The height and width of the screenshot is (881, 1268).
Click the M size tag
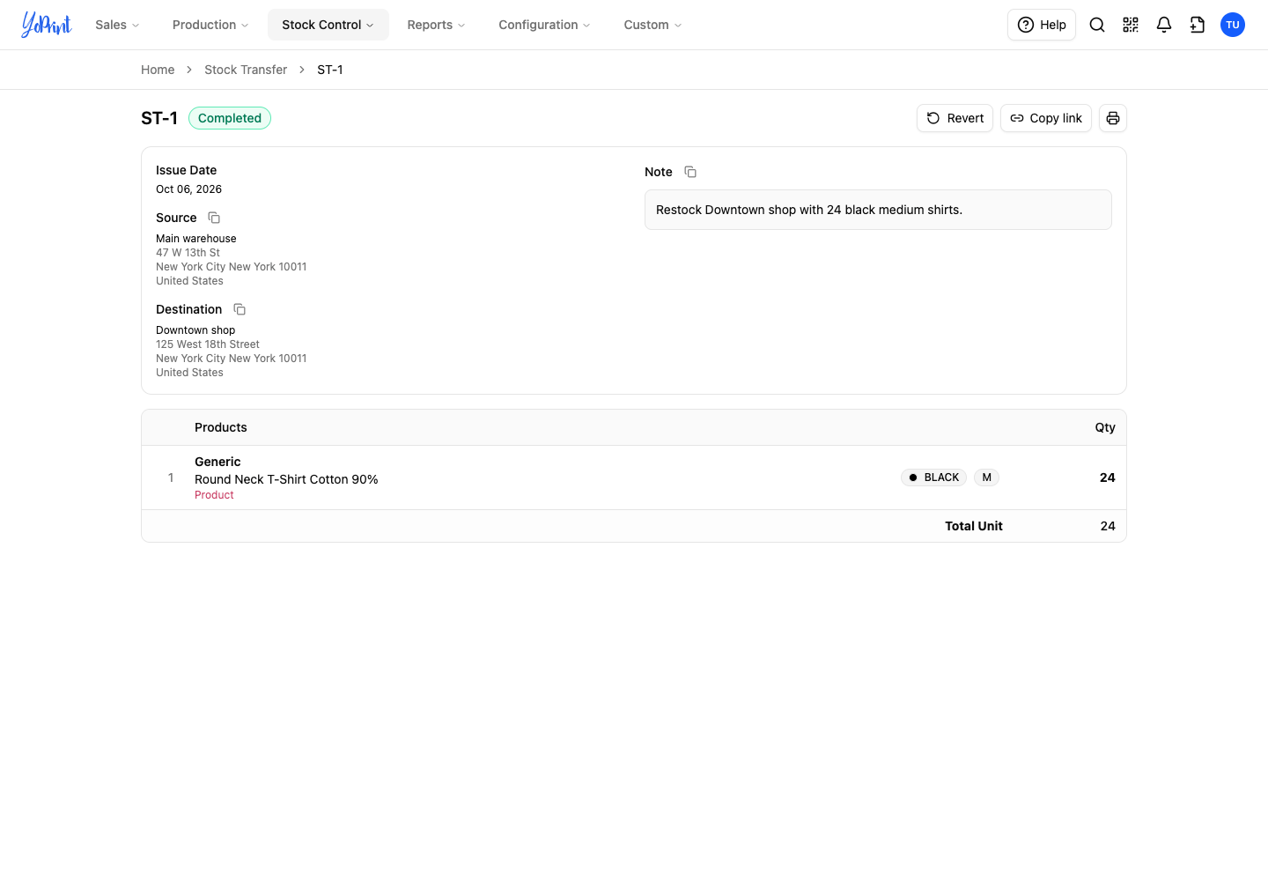[x=987, y=478]
